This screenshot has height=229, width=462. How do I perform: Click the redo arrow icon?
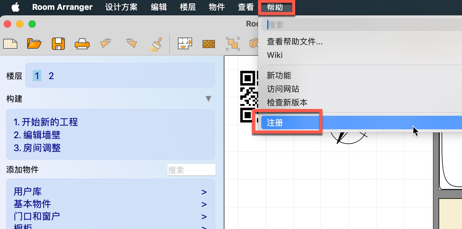coord(131,44)
